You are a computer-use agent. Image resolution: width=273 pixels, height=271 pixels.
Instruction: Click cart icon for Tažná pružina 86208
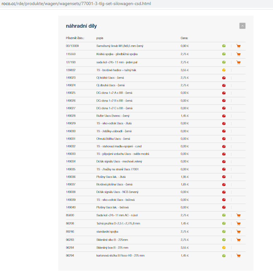[x=238, y=223]
